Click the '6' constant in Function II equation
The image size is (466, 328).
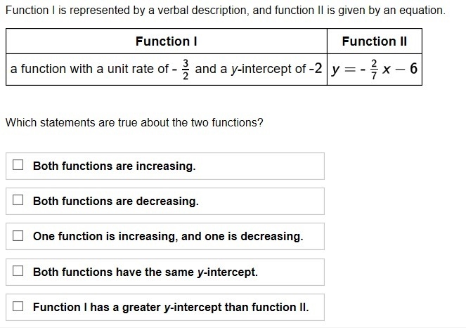(413, 69)
